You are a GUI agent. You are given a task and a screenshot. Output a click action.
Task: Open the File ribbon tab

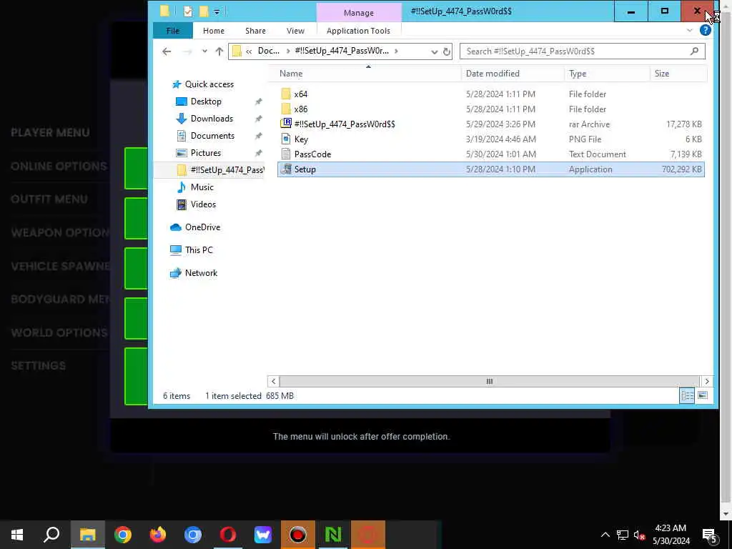tap(173, 31)
